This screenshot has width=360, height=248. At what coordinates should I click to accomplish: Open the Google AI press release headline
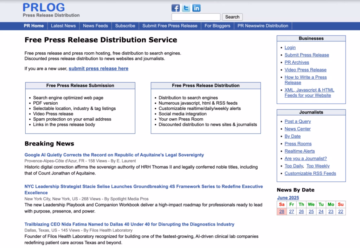click(114, 155)
